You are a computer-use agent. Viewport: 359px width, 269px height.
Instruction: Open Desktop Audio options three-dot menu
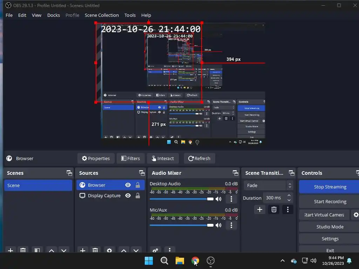pos(231,199)
